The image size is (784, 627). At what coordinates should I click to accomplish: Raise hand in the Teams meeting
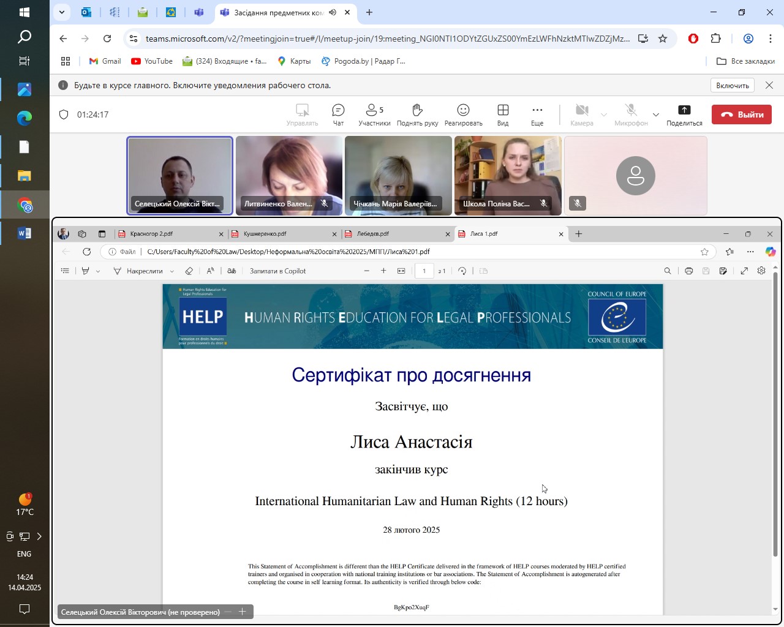(x=417, y=115)
